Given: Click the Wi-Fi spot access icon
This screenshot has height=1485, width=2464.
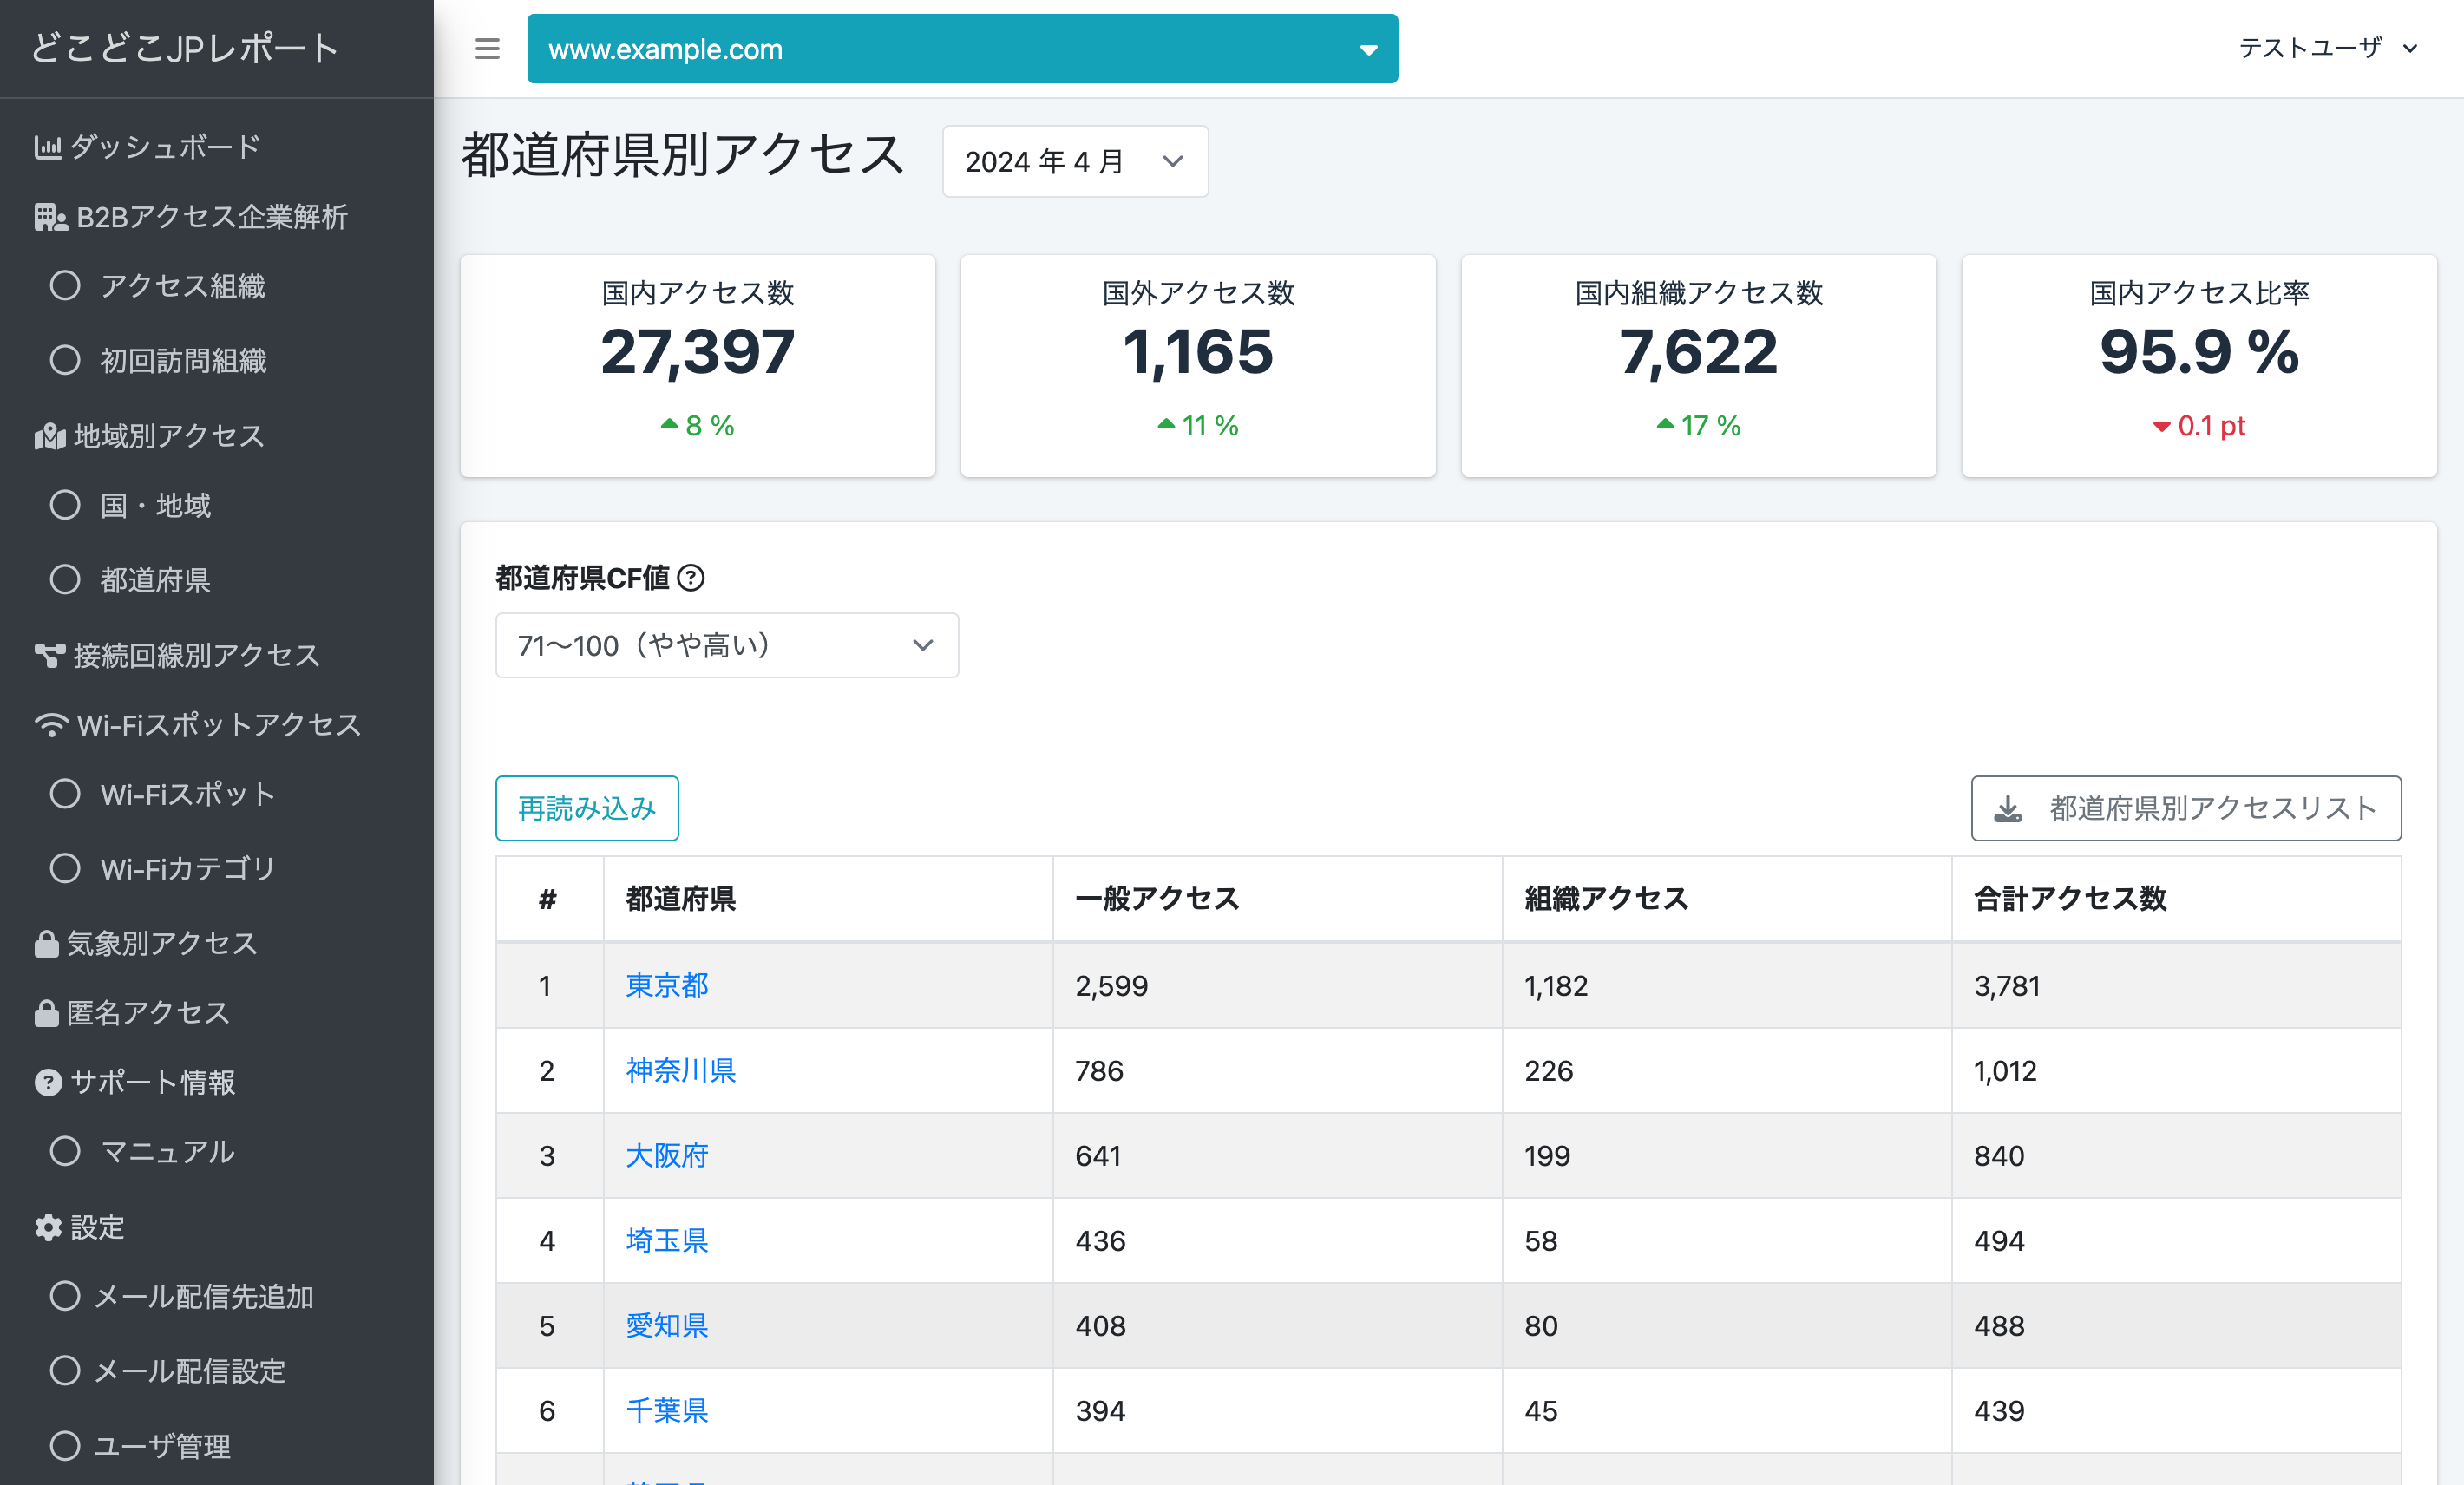Looking at the screenshot, I should coord(51,725).
